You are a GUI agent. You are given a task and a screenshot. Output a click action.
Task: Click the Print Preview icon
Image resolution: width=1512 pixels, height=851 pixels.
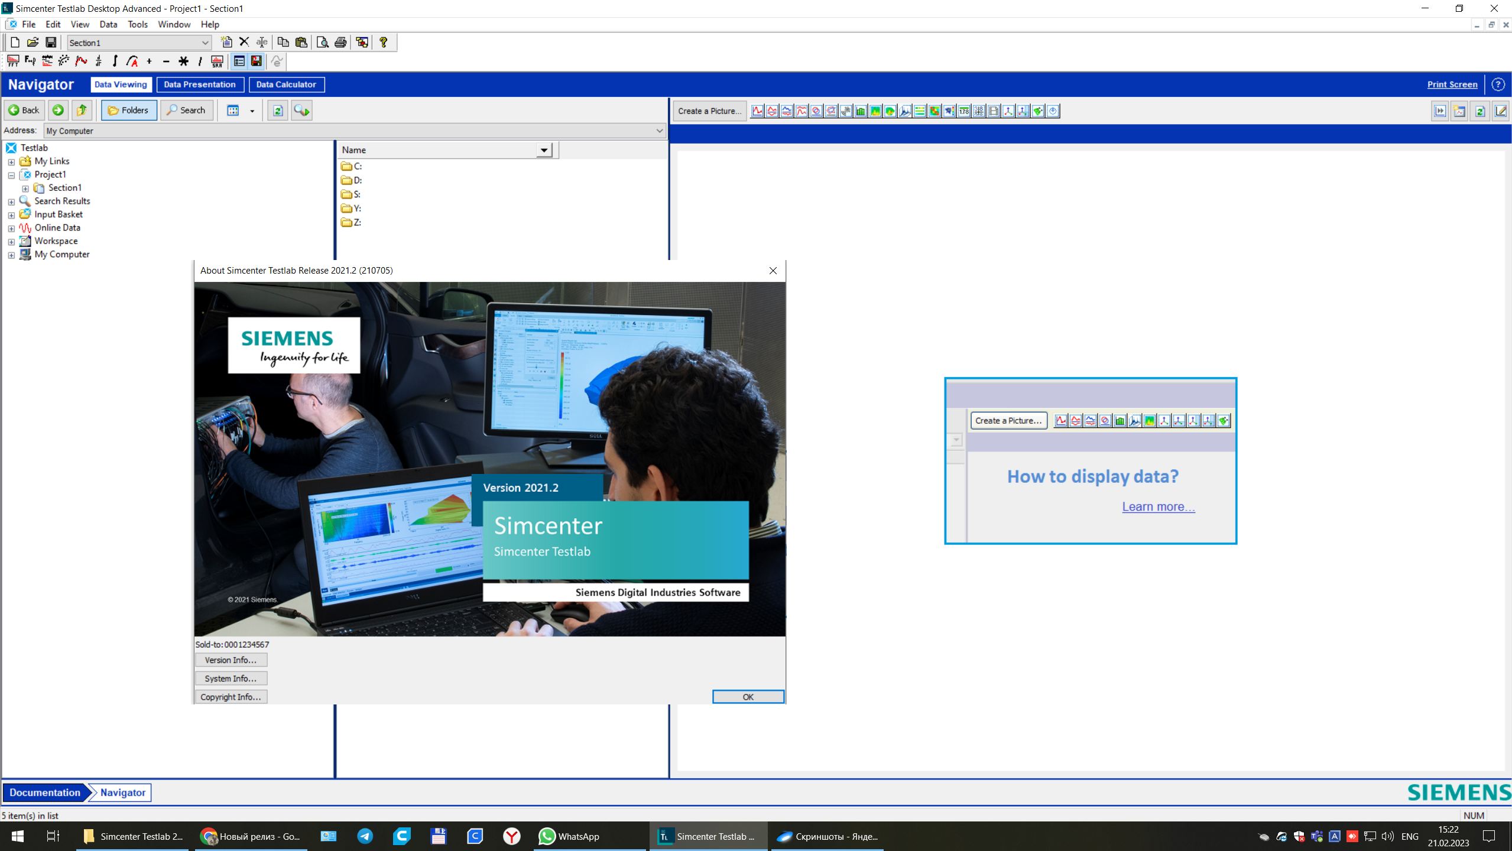(322, 42)
